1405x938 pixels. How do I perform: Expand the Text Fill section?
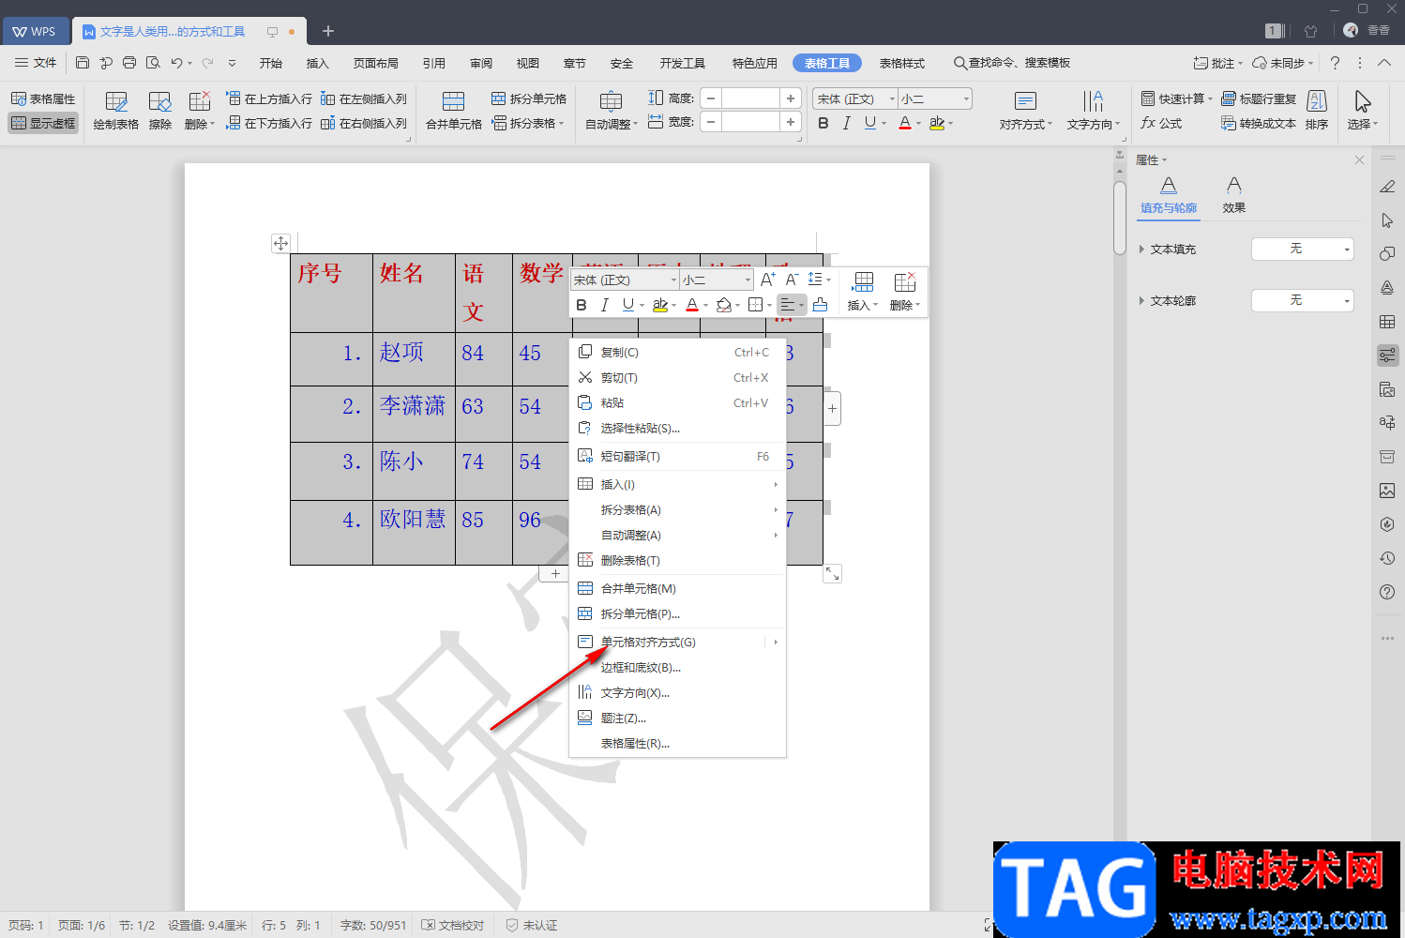pos(1141,250)
